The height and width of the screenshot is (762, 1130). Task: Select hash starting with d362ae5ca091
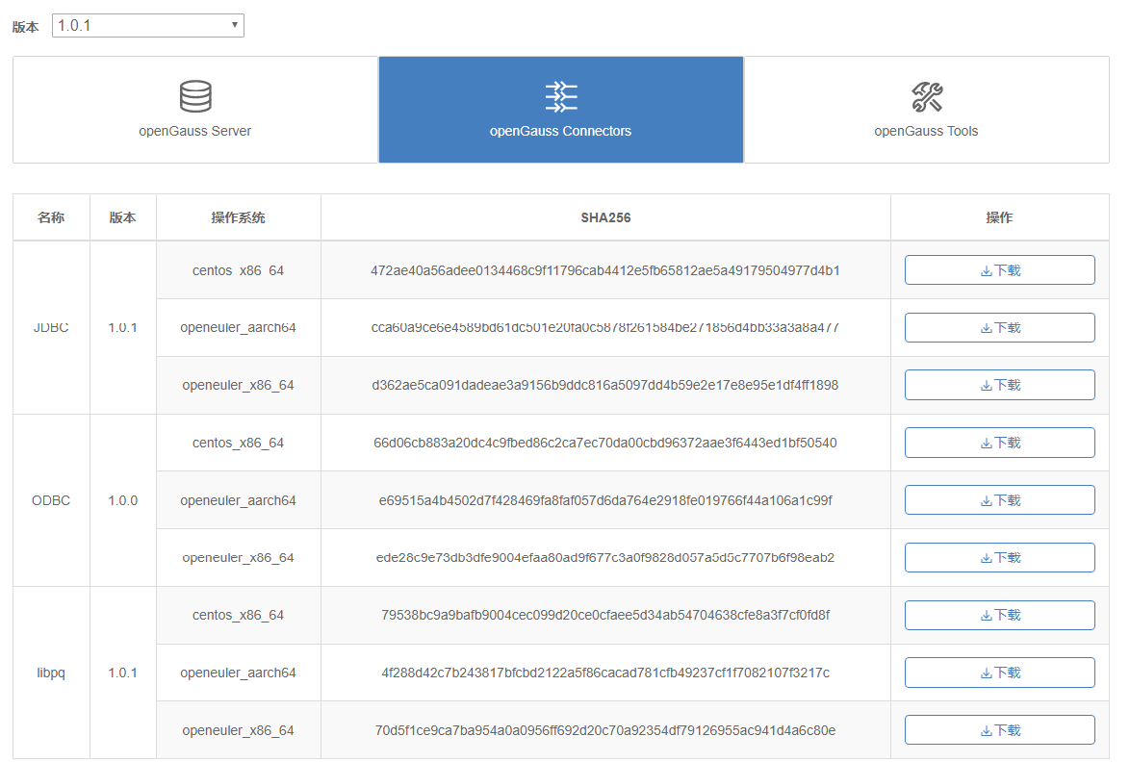pyautogui.click(x=605, y=385)
